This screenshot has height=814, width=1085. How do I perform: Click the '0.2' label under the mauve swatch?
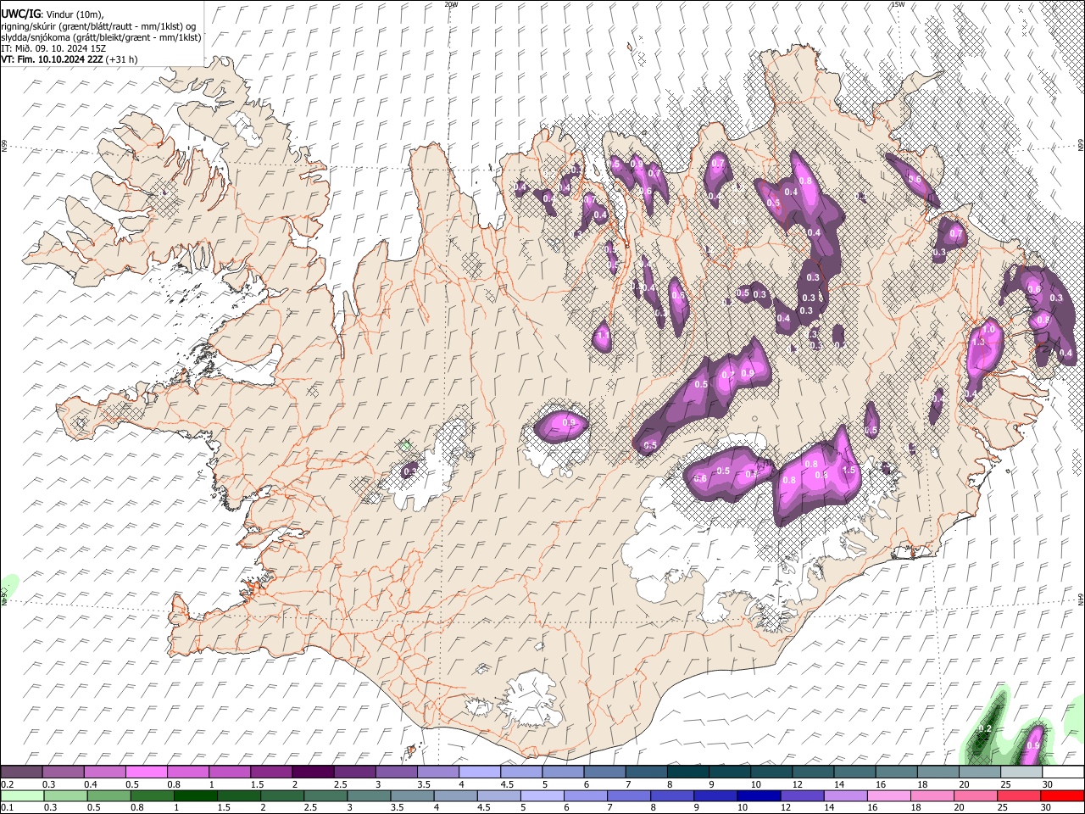tap(7, 784)
